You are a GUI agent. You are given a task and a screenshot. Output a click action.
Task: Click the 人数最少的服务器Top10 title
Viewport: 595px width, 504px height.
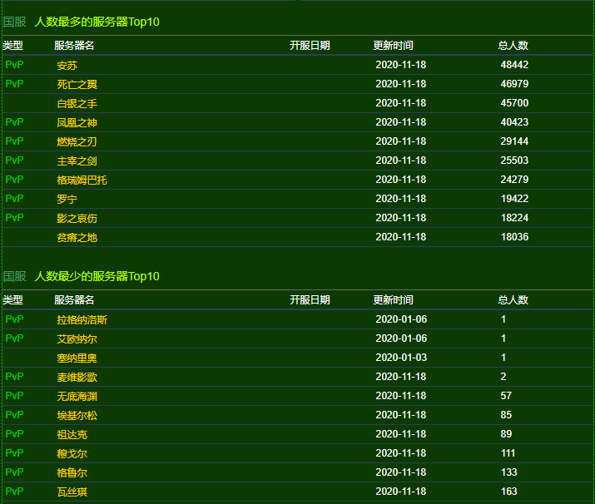click(x=97, y=276)
